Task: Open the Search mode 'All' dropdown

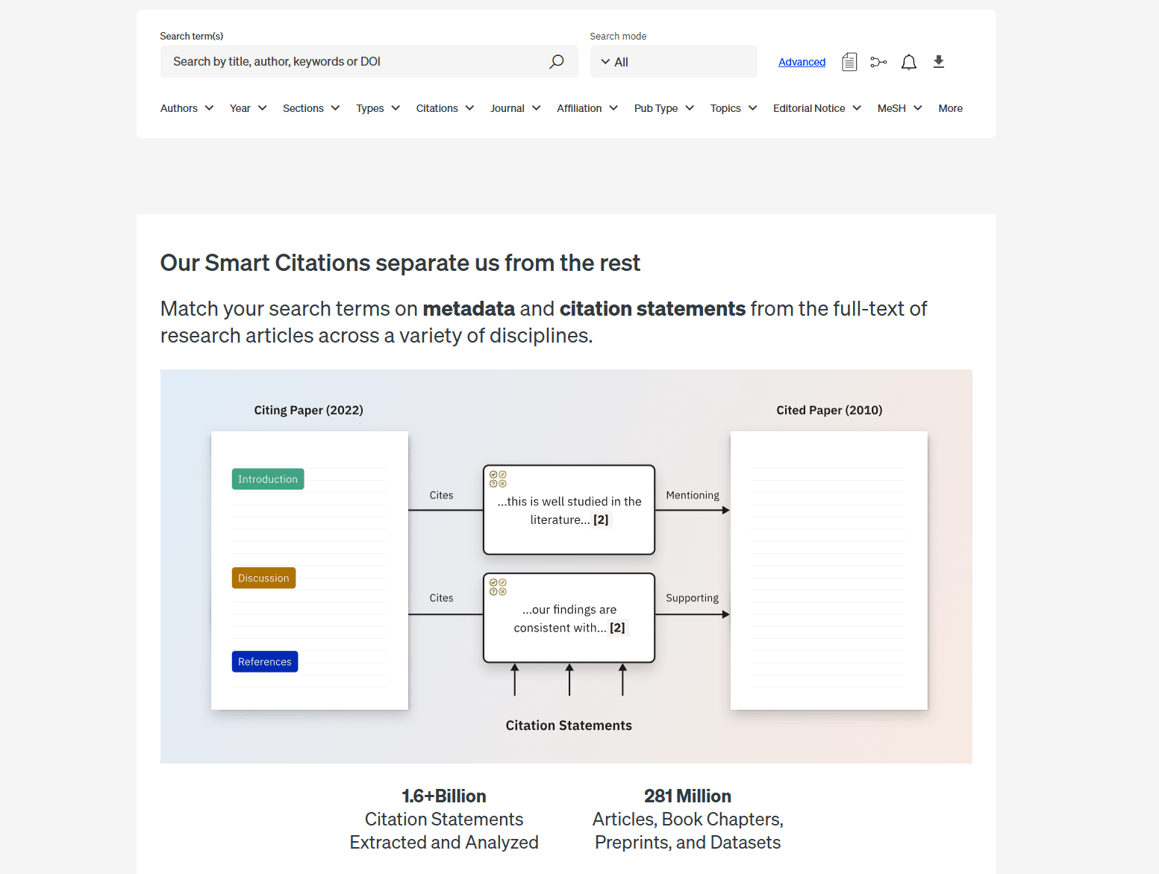Action: tap(673, 62)
